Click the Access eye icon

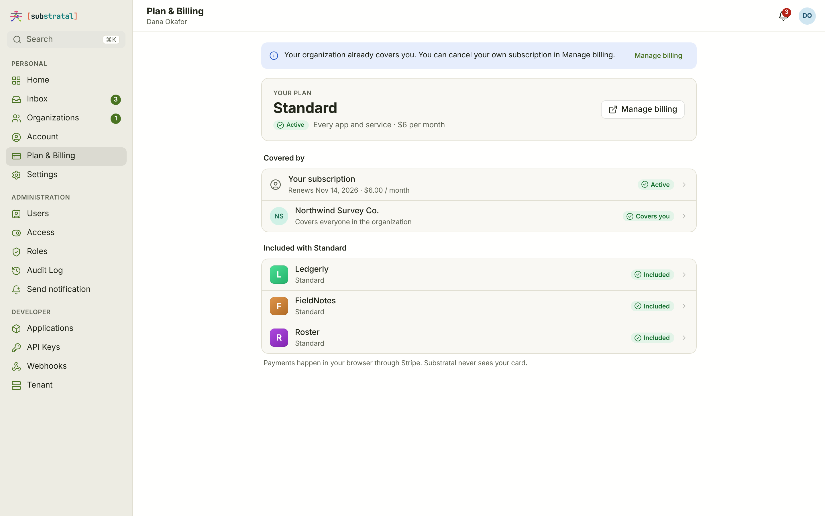pos(16,233)
